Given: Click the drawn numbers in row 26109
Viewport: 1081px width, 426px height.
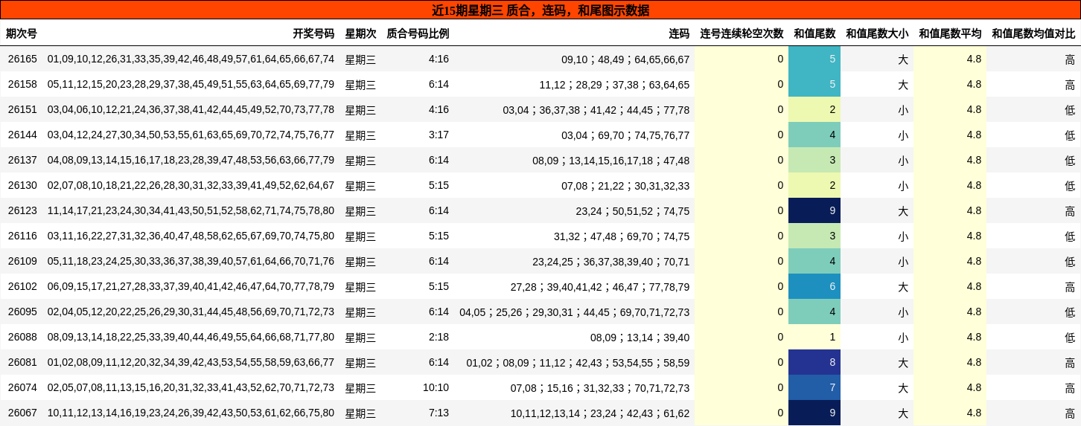Looking at the screenshot, I should coord(191,261).
